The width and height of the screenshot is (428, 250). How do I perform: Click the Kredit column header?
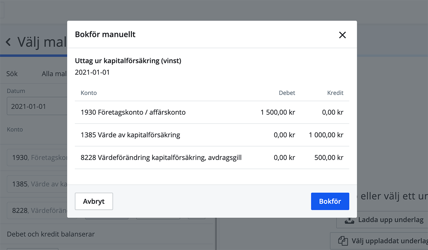click(x=335, y=93)
